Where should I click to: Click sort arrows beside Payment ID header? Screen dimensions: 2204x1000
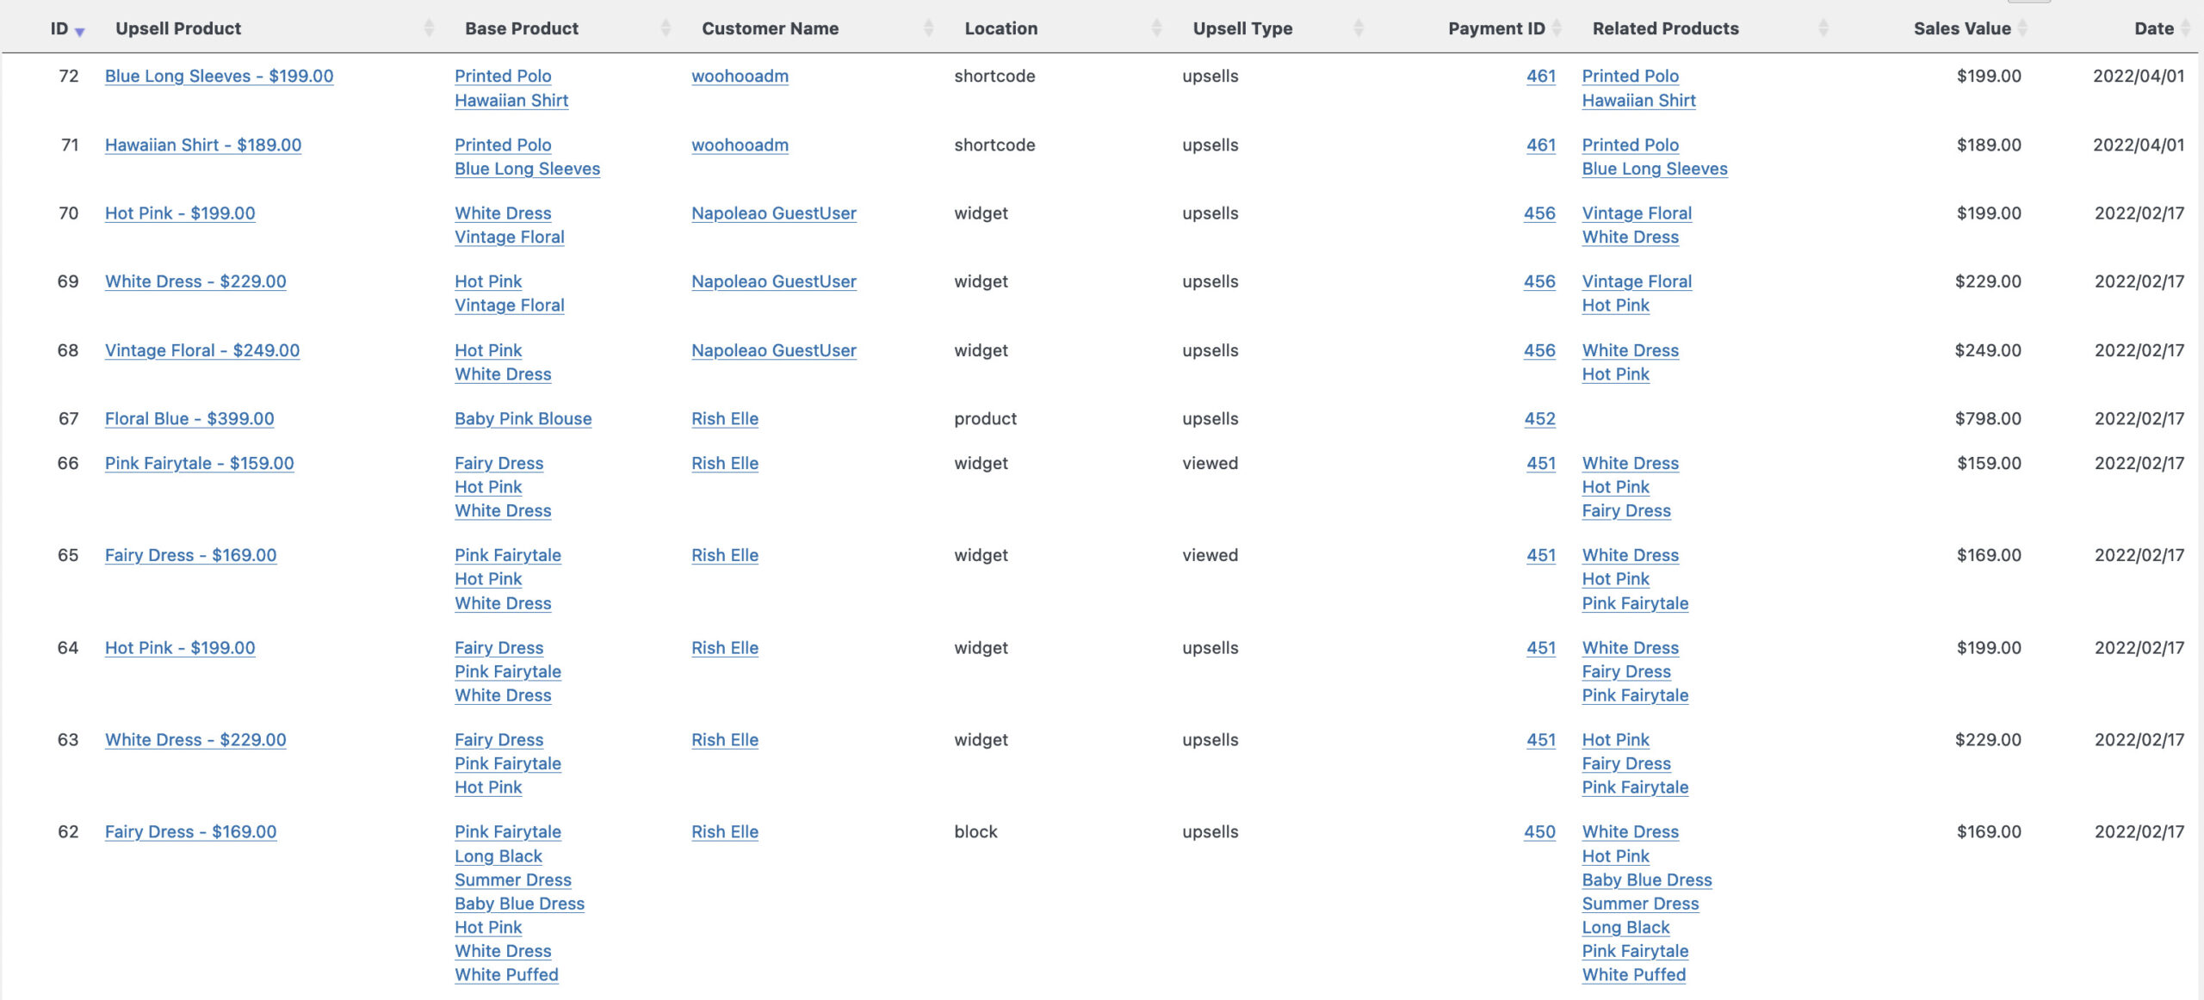1557,28
